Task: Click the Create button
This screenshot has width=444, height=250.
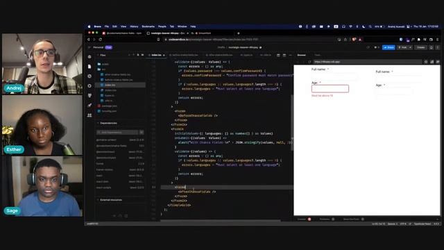Action: (420, 47)
